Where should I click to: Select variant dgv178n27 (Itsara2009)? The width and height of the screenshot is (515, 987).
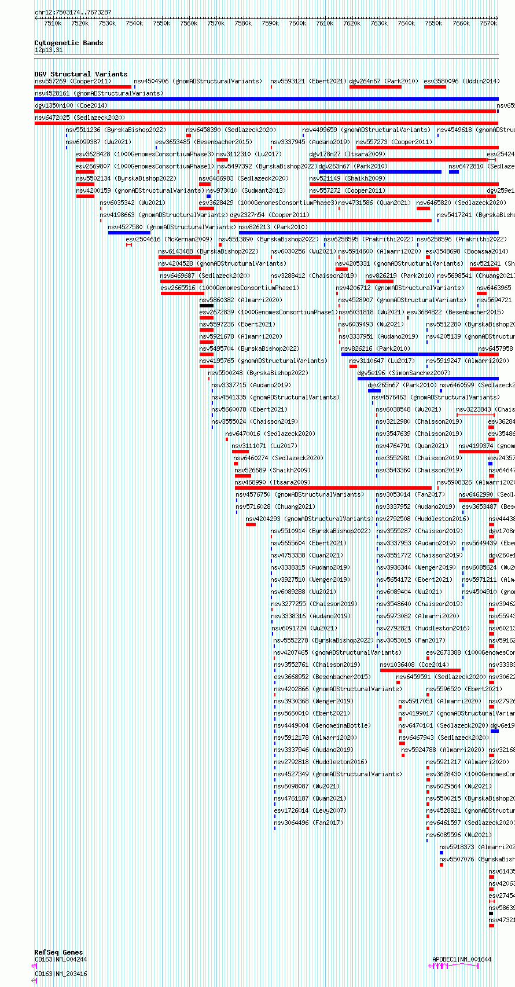click(x=347, y=154)
